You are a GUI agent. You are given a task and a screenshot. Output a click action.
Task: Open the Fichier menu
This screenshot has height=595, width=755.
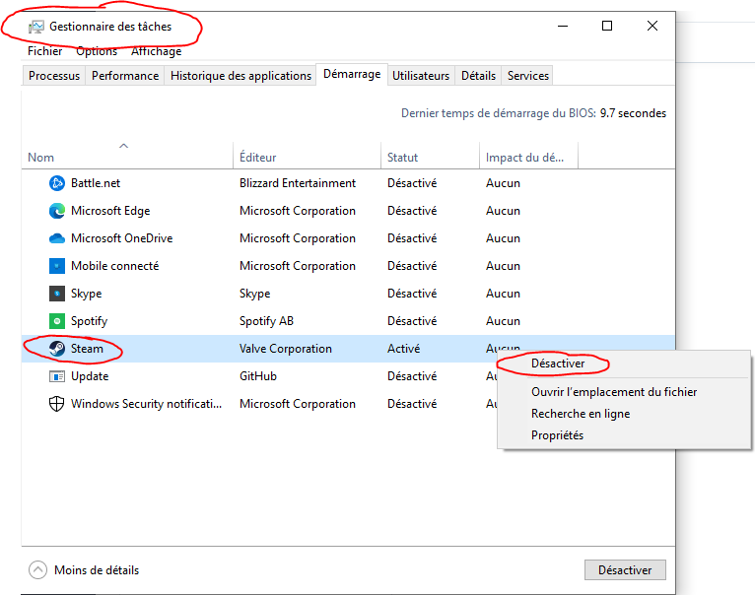point(44,51)
